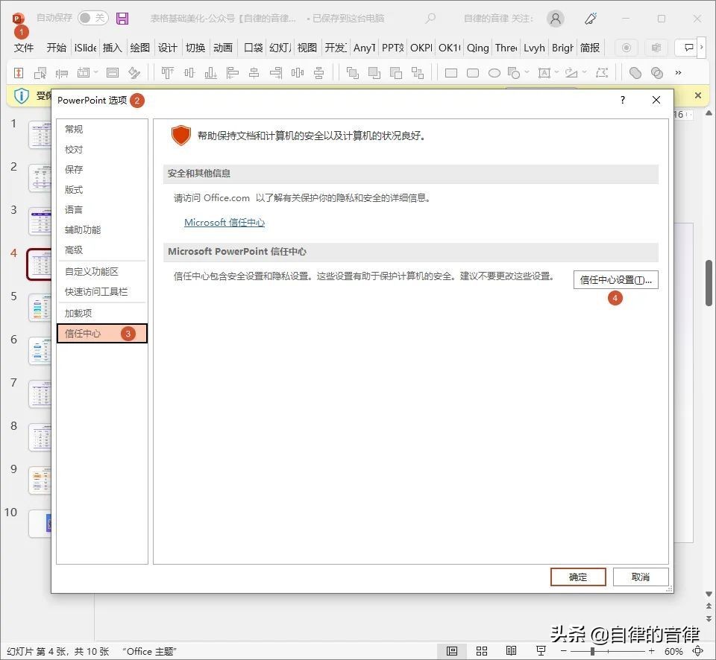Switch to slide sorter view icon

[482, 651]
